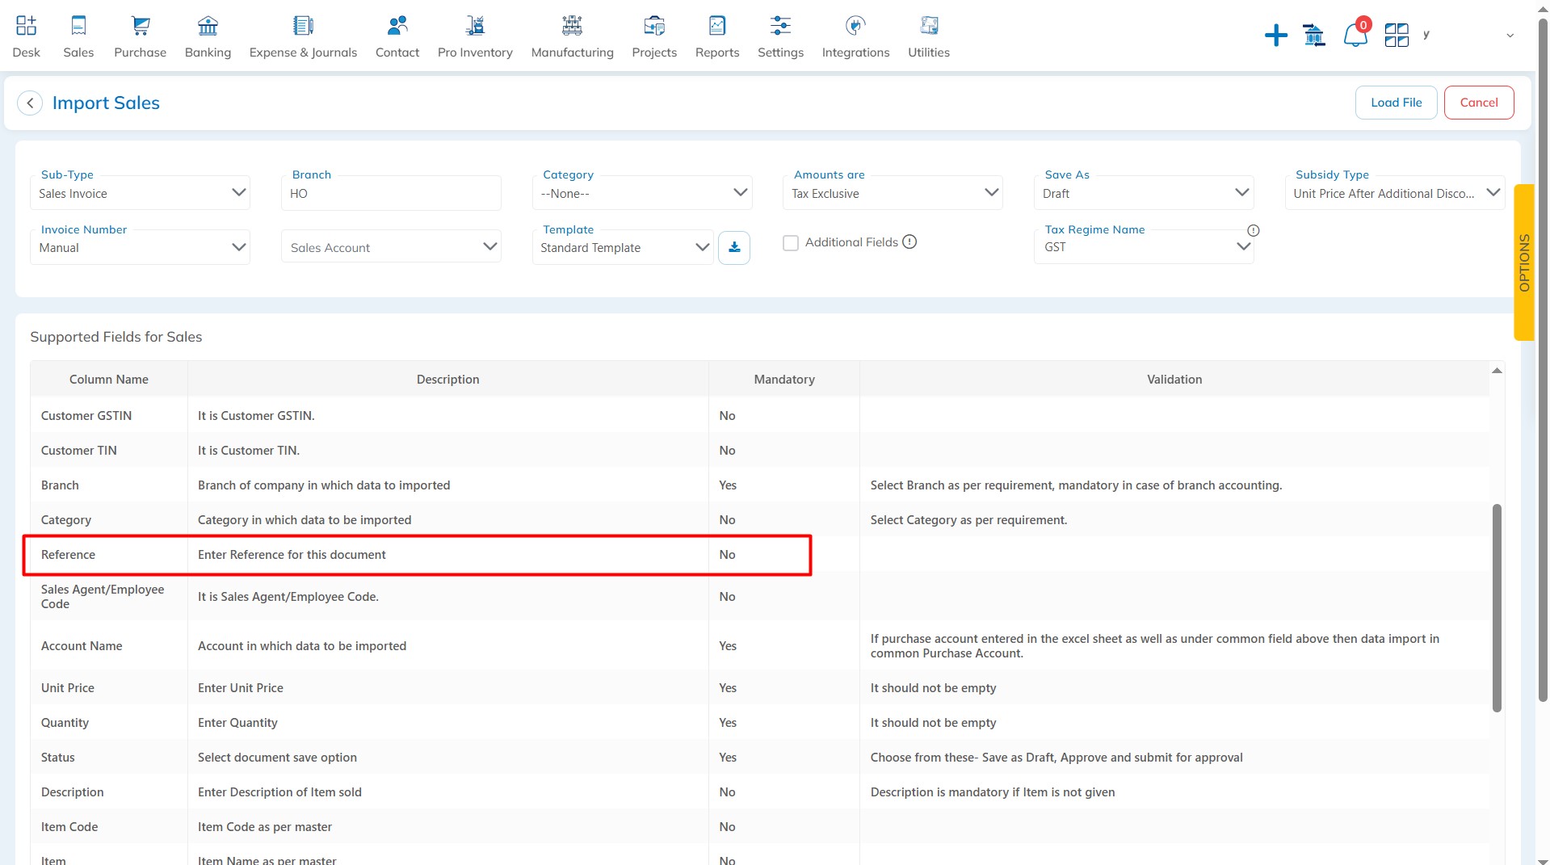Click the Validation table header
Viewport: 1550px width, 865px height.
[1174, 379]
